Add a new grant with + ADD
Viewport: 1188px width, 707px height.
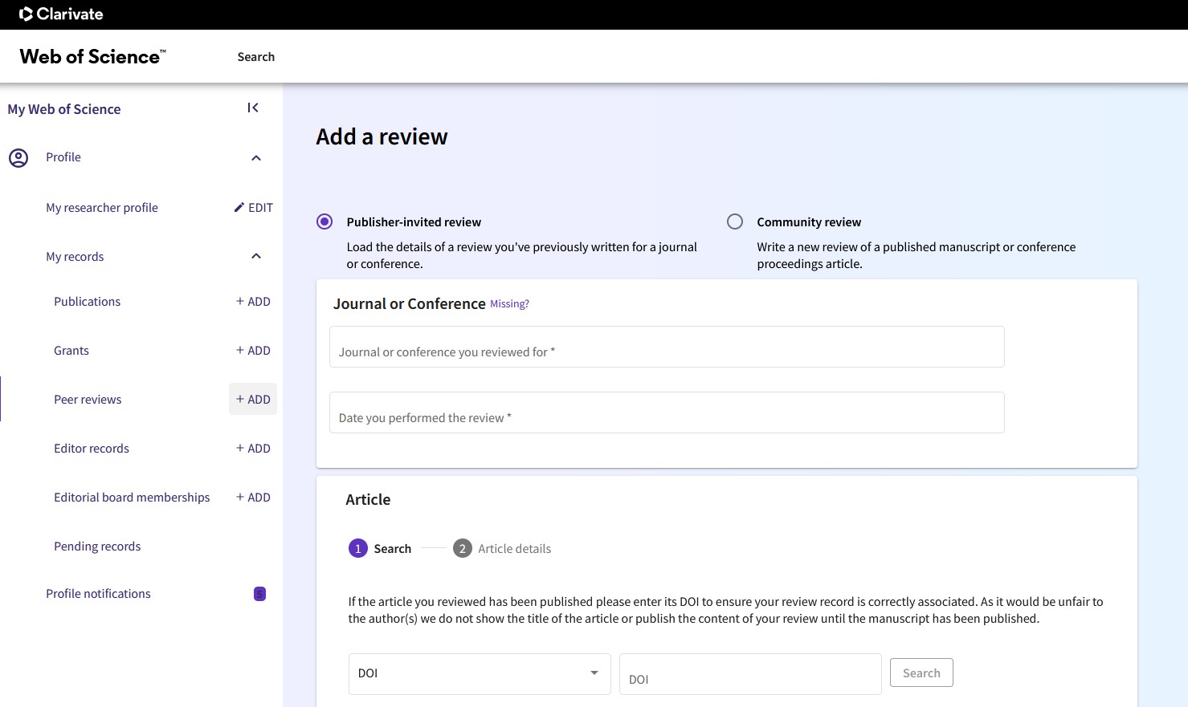tap(253, 351)
